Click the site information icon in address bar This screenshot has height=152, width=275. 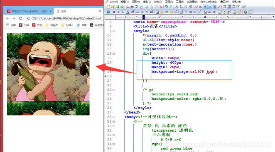tap(29, 18)
